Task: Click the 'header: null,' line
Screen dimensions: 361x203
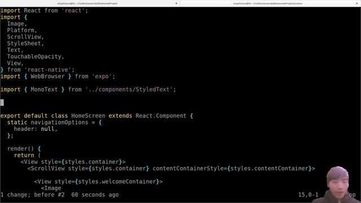Action: coord(36,129)
